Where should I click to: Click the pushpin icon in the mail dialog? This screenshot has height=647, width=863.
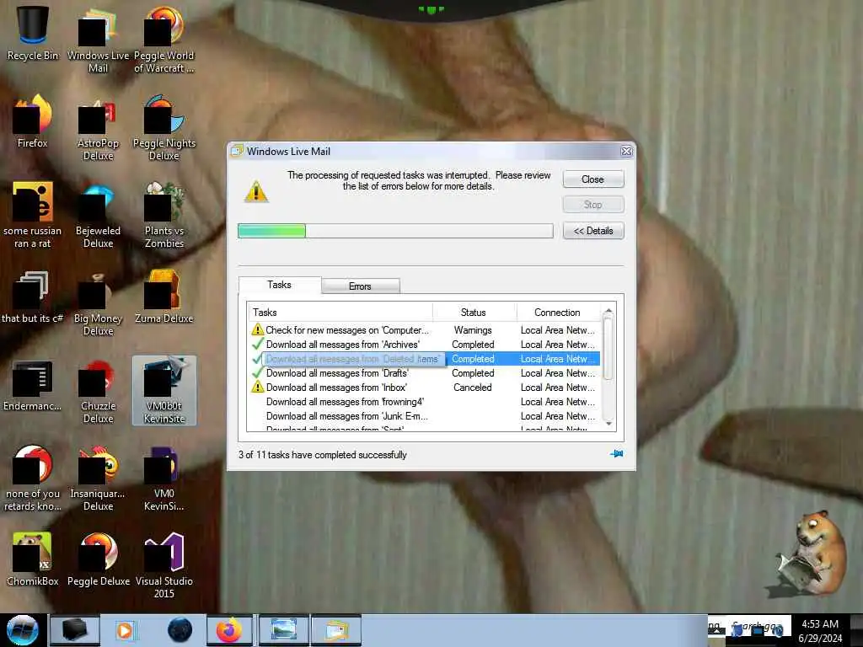coord(616,454)
